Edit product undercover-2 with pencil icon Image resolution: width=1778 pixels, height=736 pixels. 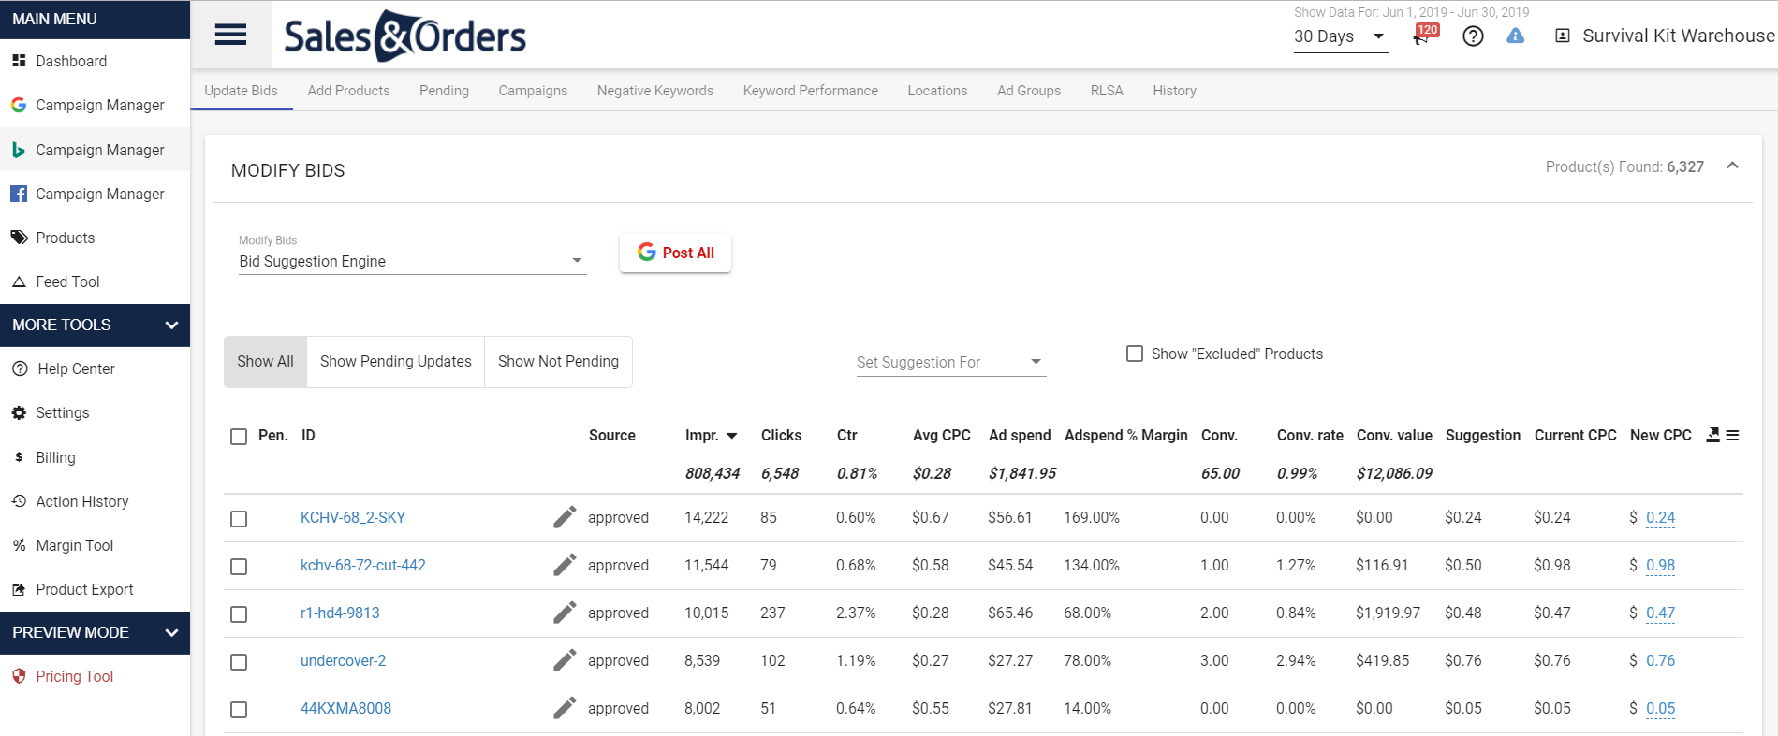pyautogui.click(x=565, y=660)
